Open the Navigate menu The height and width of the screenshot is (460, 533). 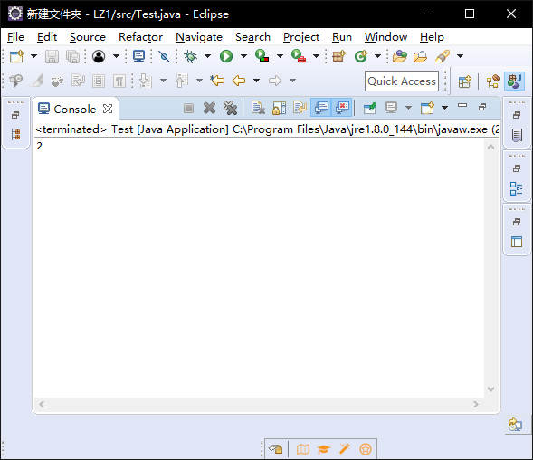tap(199, 37)
